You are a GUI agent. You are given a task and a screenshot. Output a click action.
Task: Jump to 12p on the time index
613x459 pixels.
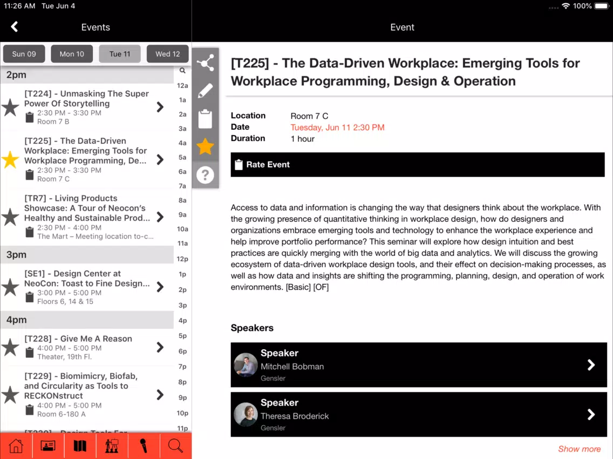(x=182, y=259)
